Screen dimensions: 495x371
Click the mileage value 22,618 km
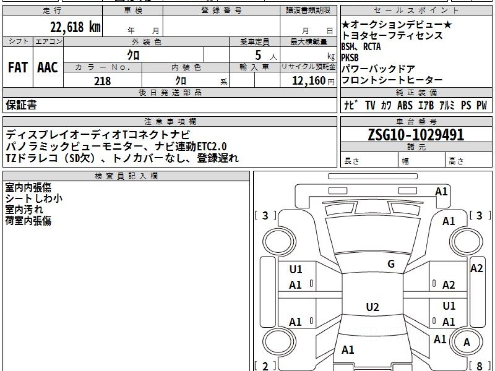[x=75, y=28]
